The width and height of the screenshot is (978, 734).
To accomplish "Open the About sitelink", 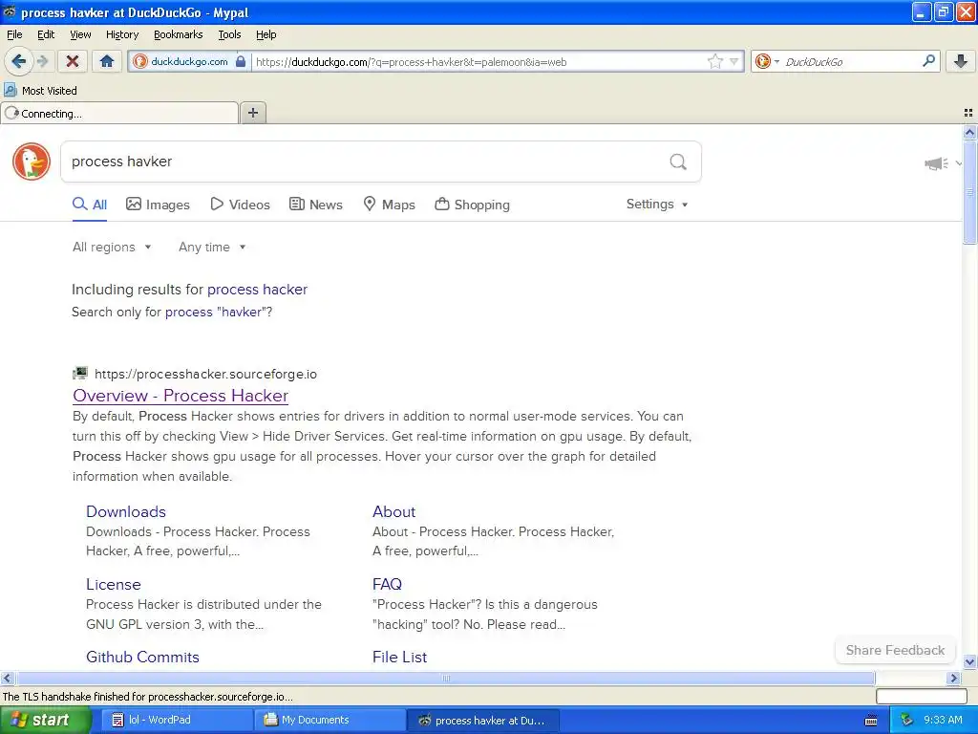I will 393,512.
